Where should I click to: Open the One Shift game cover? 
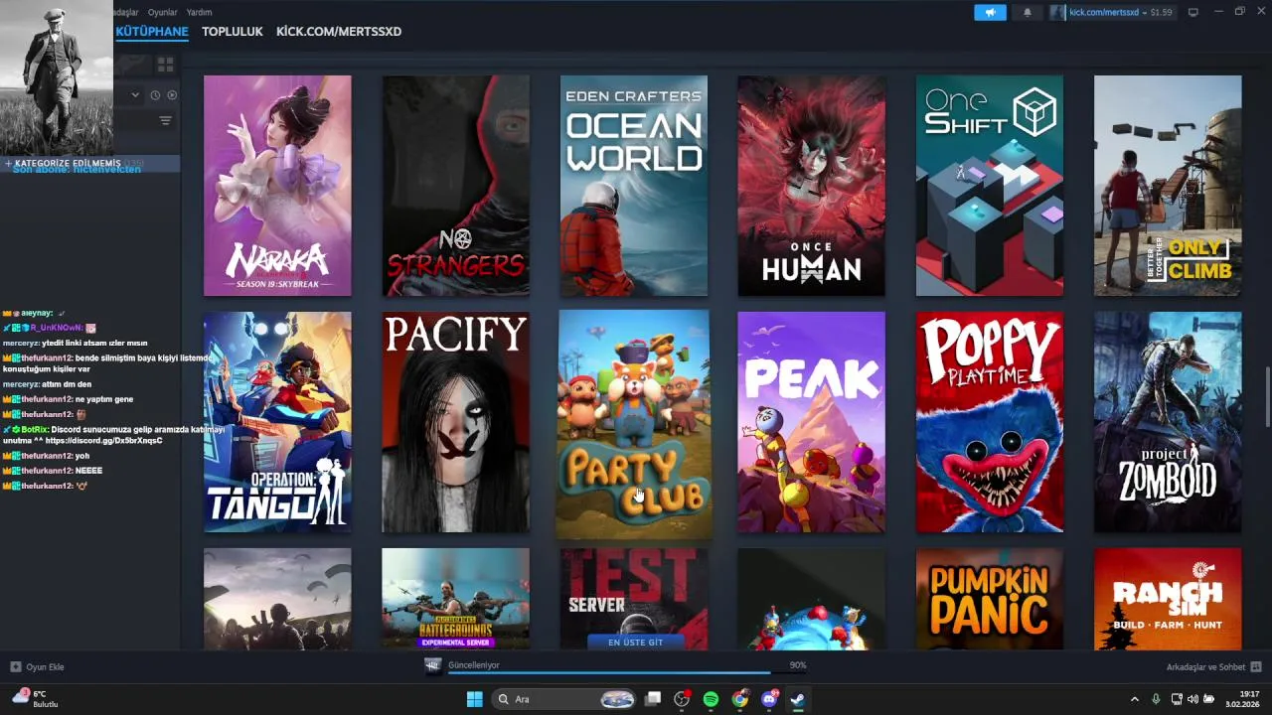tap(990, 186)
